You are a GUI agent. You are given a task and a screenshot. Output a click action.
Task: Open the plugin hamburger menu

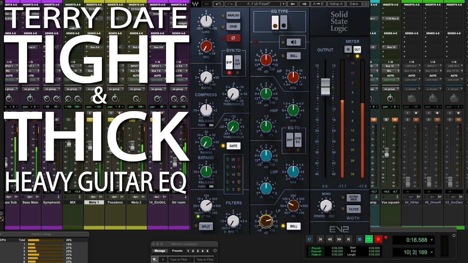coord(366,4)
